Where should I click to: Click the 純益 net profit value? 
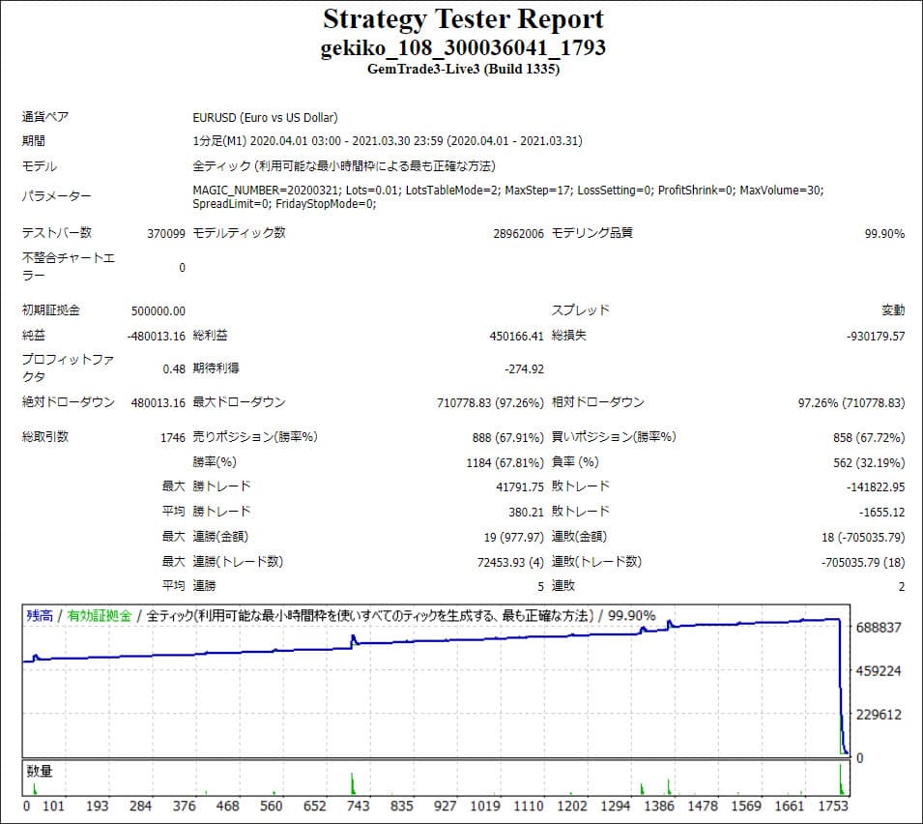(x=156, y=336)
